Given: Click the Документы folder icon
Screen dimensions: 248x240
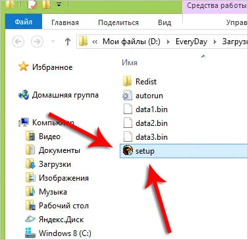Looking at the screenshot, I should pos(30,150).
